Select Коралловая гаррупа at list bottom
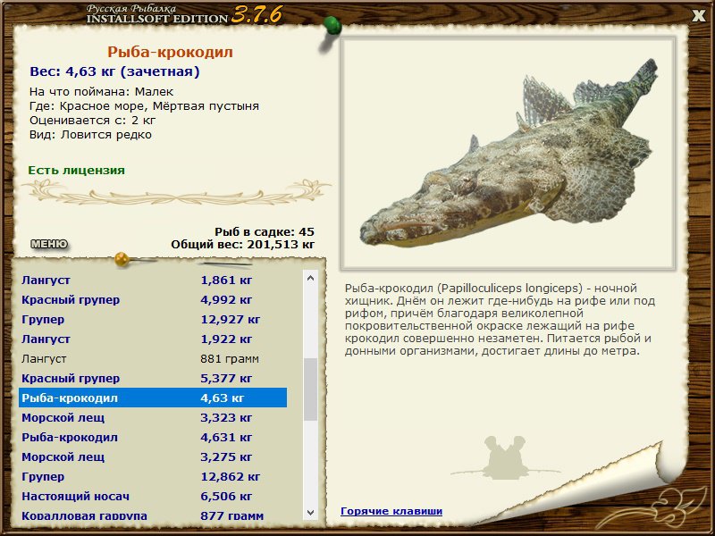715x536 pixels. click(x=152, y=515)
